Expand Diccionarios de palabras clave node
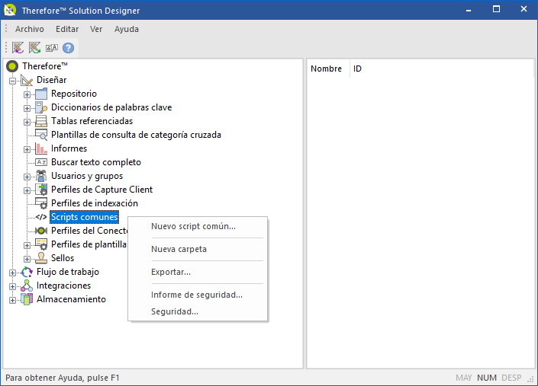Screen dimensions: 538x386 [27, 108]
